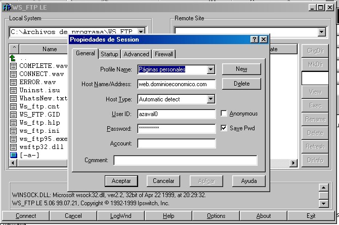Click the remote list right scroll arrow
339x225 pixels.
[x=293, y=163]
